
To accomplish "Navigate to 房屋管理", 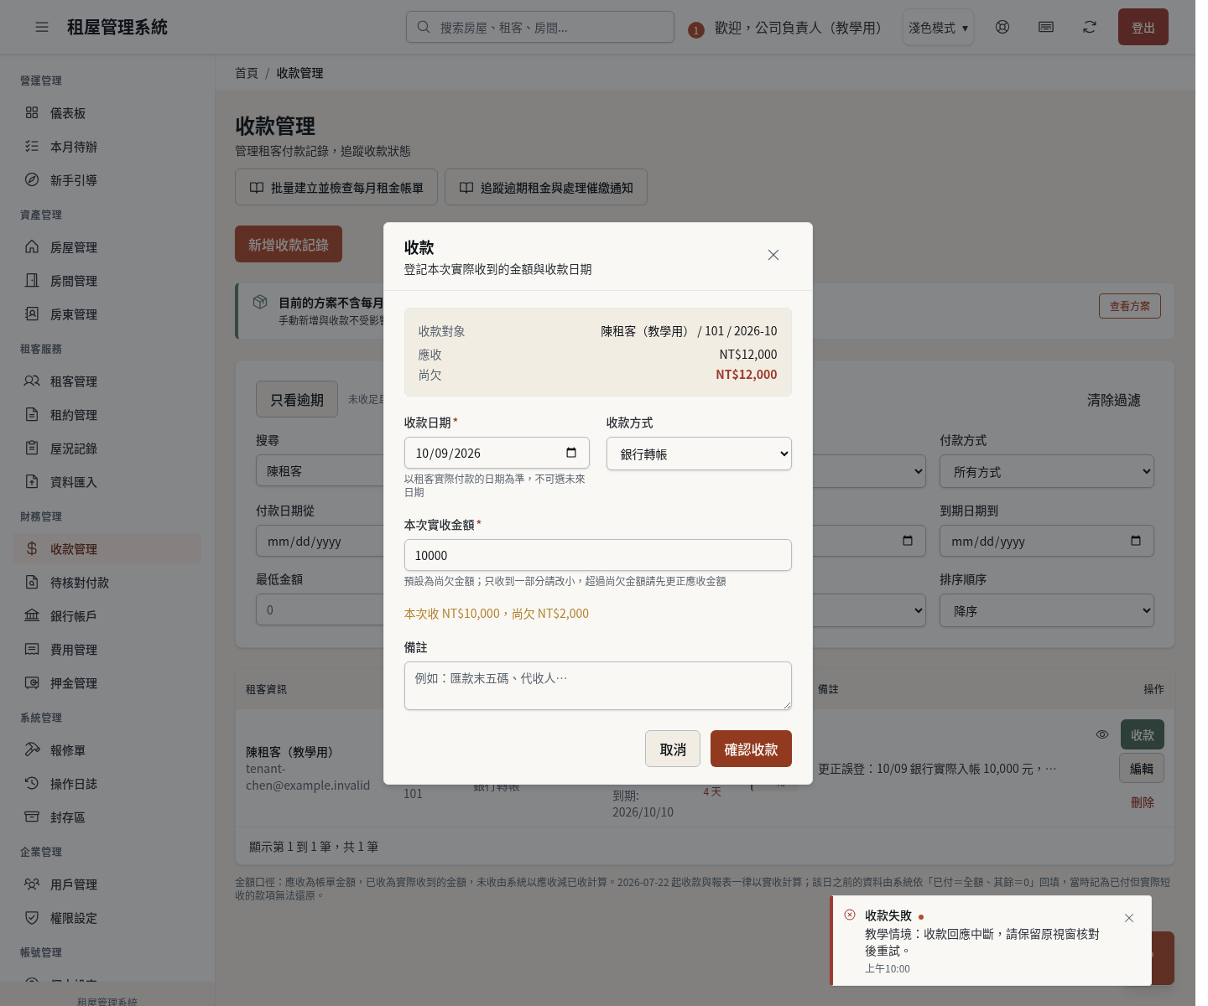I will point(107,247).
